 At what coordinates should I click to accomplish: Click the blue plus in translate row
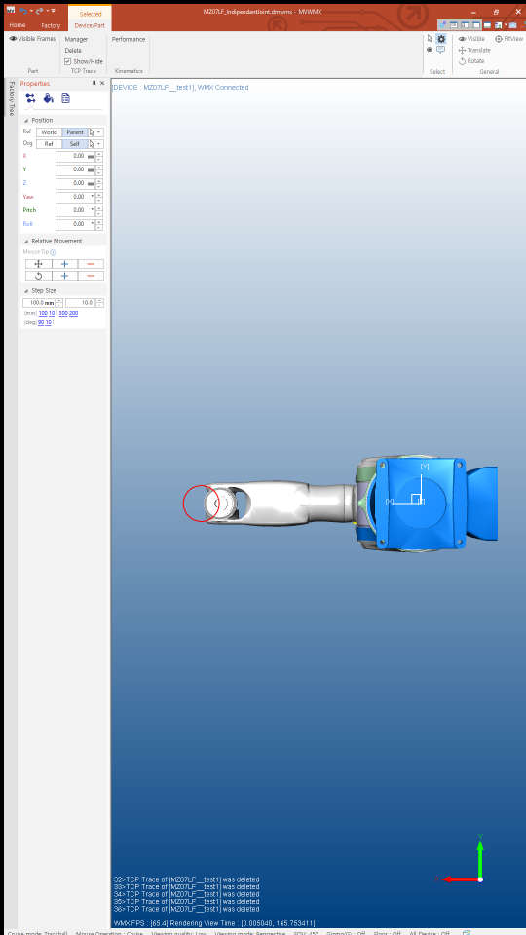point(65,264)
